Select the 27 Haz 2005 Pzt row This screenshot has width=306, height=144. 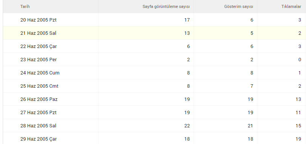pyautogui.click(x=154, y=112)
